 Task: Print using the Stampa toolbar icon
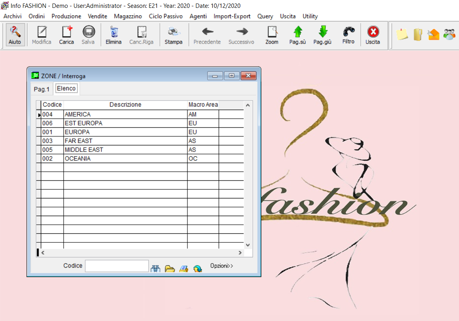click(173, 35)
